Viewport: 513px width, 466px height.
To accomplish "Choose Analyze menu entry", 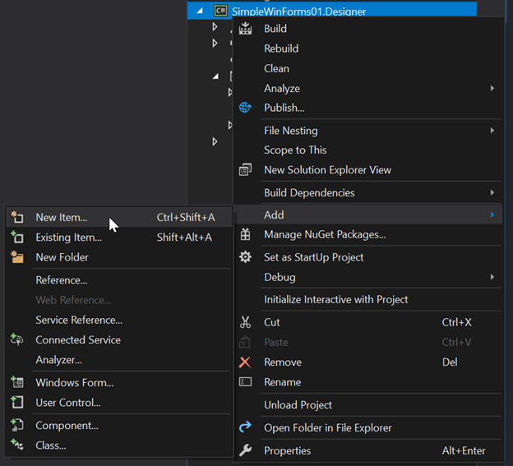I will pyautogui.click(x=368, y=88).
